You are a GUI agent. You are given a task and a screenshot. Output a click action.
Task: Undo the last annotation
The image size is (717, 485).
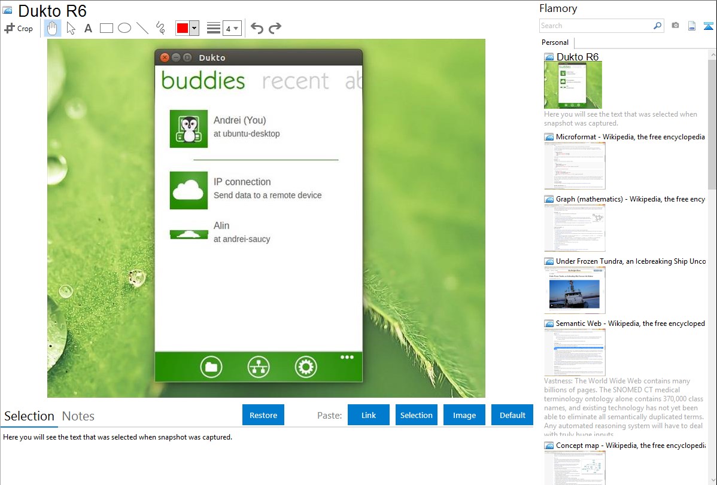[x=257, y=28]
